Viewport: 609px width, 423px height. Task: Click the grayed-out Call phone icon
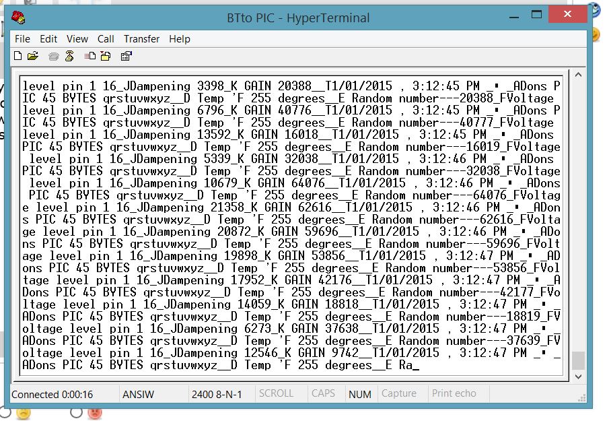pyautogui.click(x=53, y=57)
